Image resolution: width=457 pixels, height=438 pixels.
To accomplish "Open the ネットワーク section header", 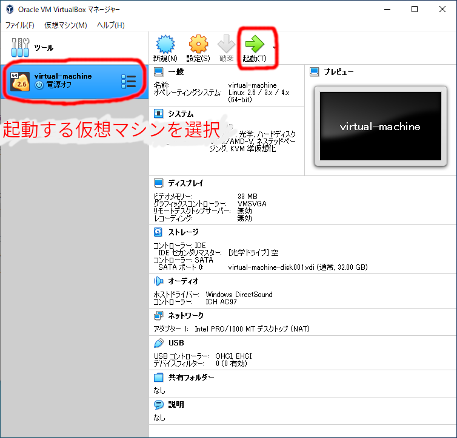I will pyautogui.click(x=186, y=315).
